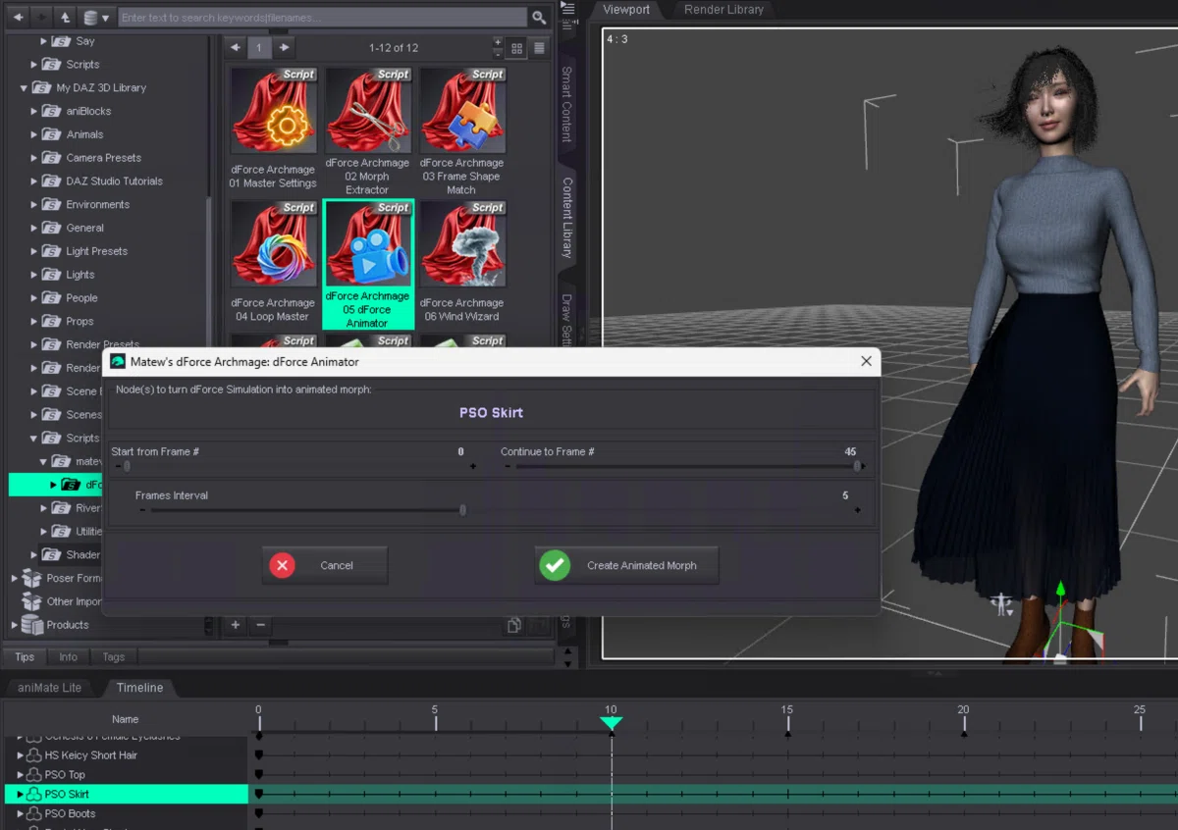This screenshot has height=830, width=1178.
Task: Add content with plus button
Action: [x=236, y=625]
